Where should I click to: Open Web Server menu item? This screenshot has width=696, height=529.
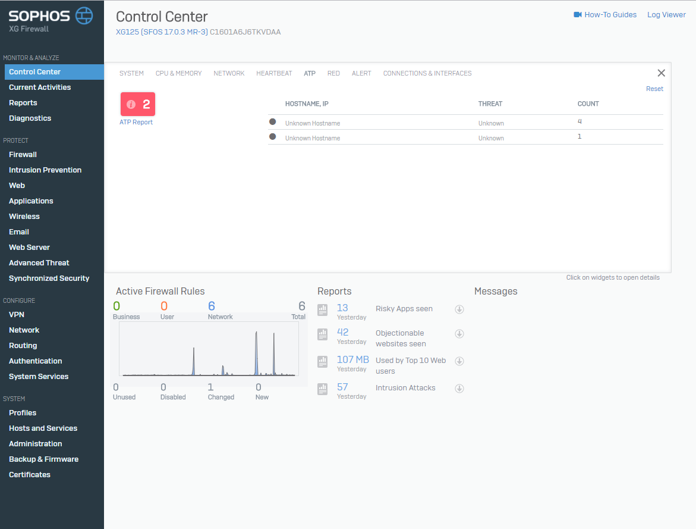click(29, 247)
